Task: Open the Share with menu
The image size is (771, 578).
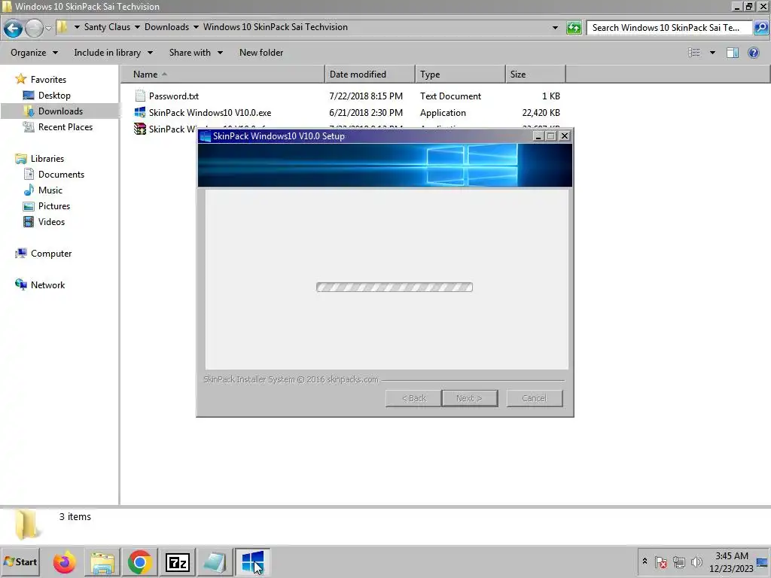Action: [196, 53]
